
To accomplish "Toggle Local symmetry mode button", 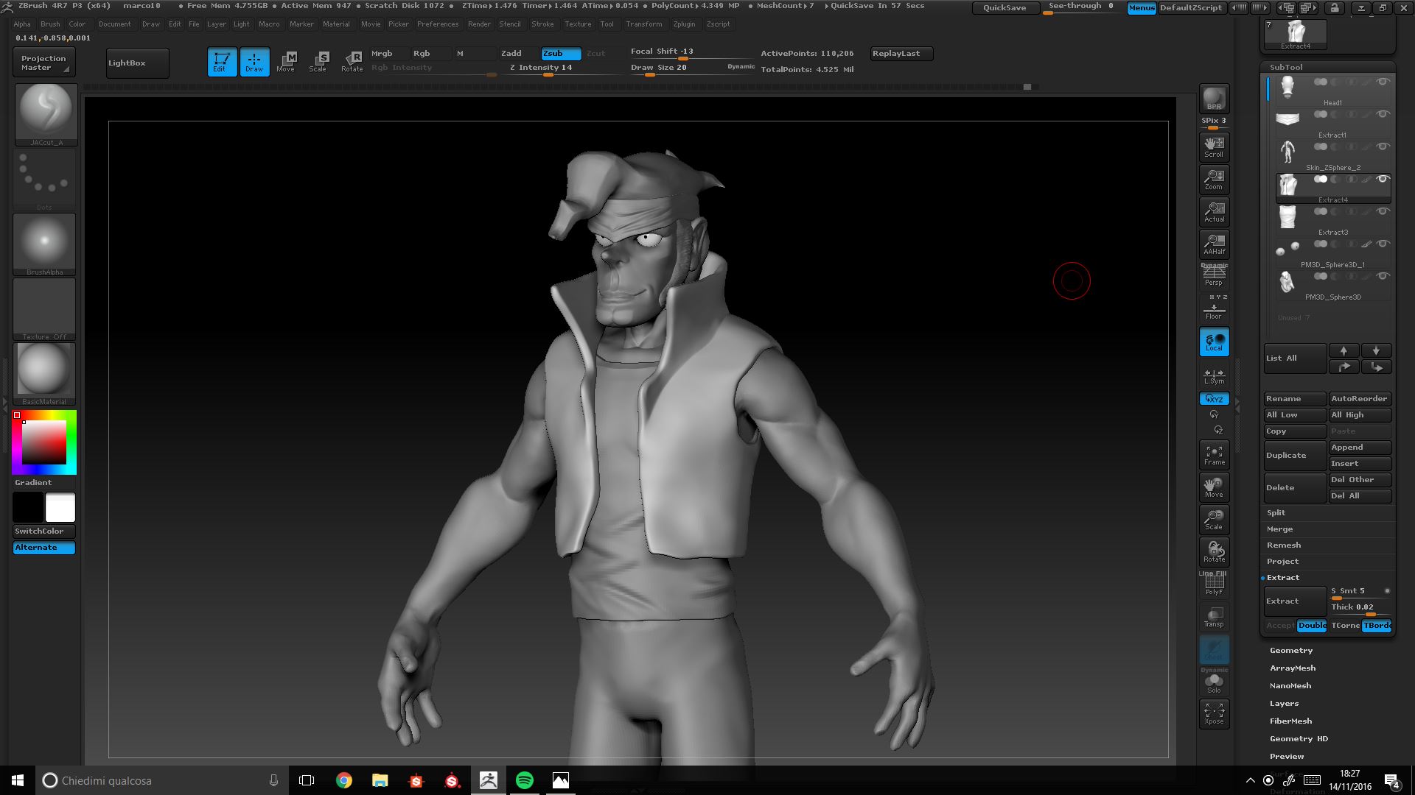I will coord(1214,342).
